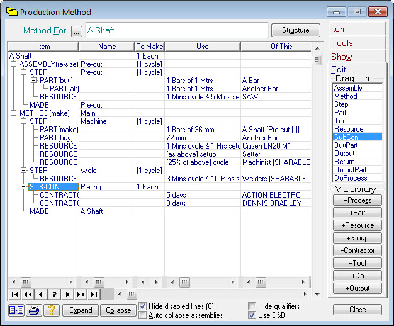Click the +Group library button
Image resolution: width=394 pixels, height=326 pixels.
[357, 238]
